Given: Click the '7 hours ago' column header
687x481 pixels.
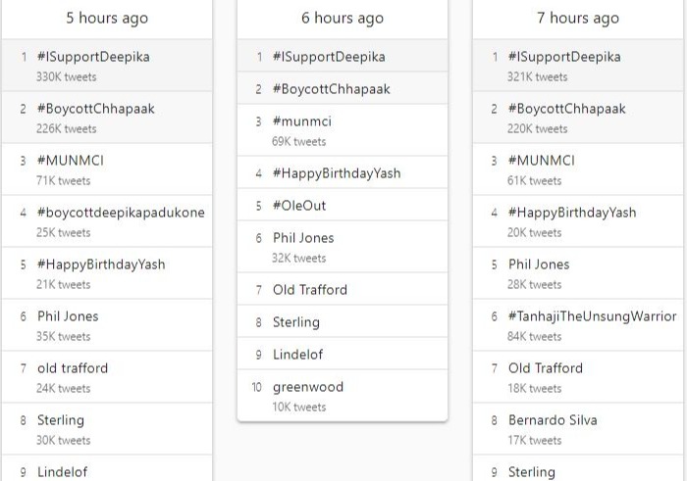Looking at the screenshot, I should click(578, 19).
